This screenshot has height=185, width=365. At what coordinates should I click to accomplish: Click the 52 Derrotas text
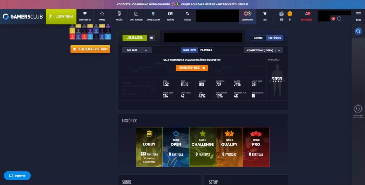coord(149,162)
